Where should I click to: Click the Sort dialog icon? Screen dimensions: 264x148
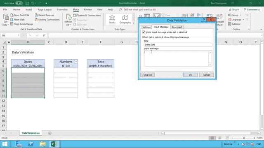point(147,16)
